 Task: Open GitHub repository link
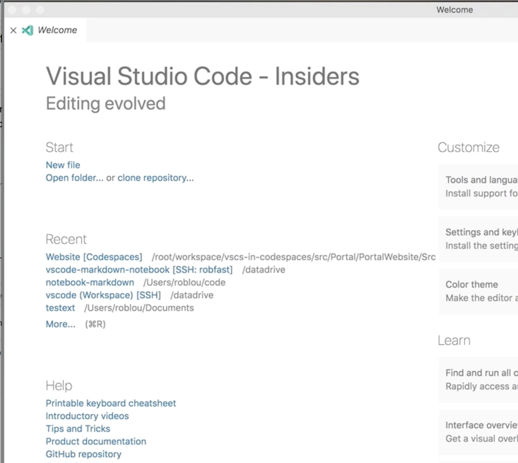(x=84, y=454)
